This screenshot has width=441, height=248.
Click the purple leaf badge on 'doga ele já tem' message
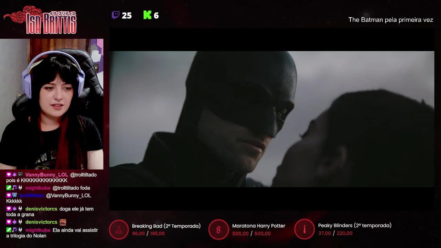(14, 209)
